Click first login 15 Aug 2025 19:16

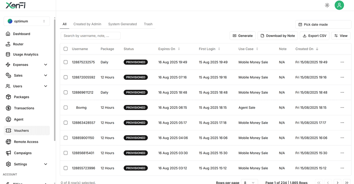pyautogui.click(x=213, y=77)
